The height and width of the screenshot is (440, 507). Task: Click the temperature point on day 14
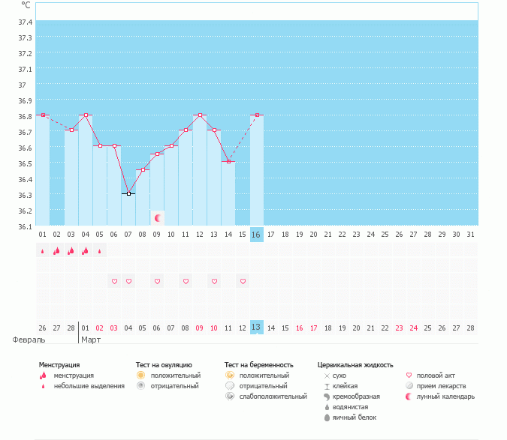pyautogui.click(x=228, y=161)
